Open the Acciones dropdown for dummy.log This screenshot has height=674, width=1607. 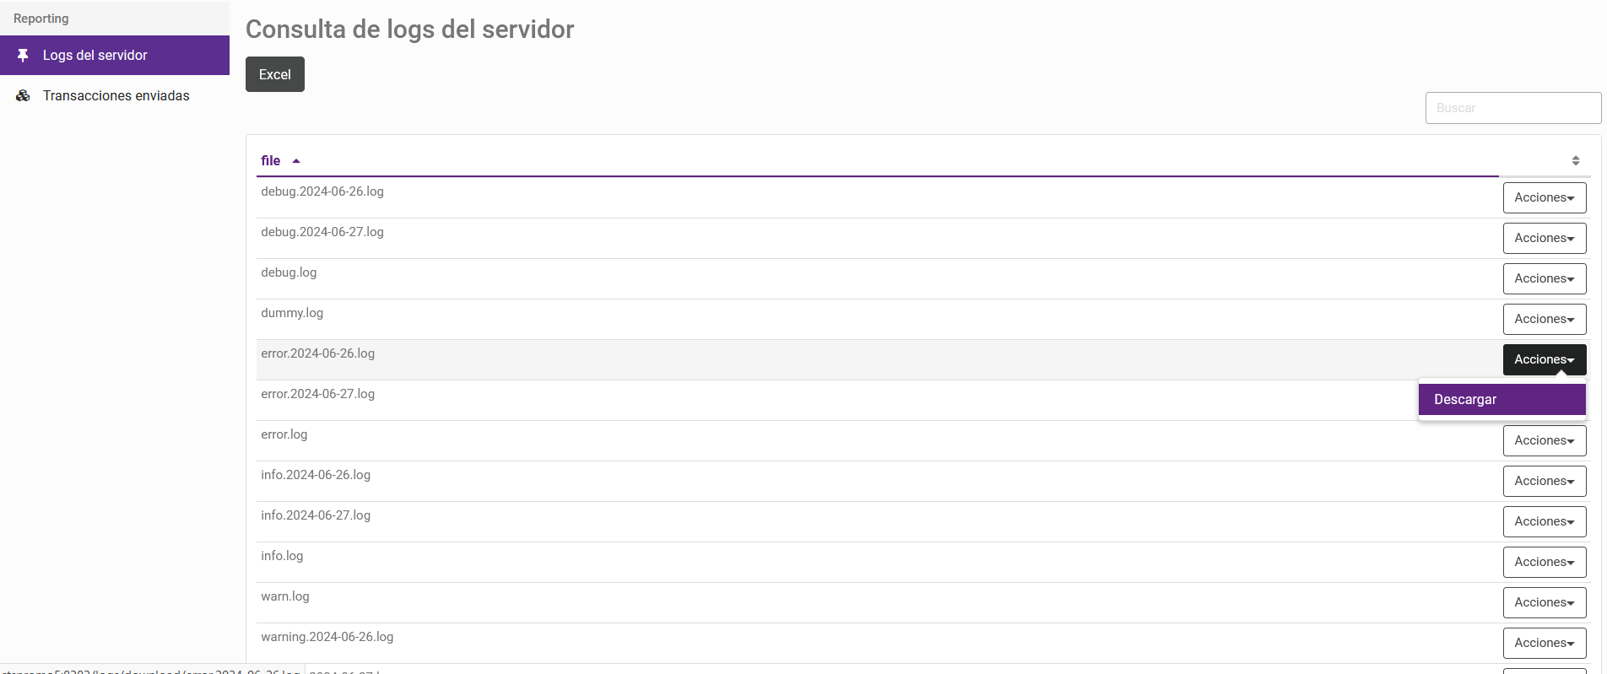[1544, 320]
